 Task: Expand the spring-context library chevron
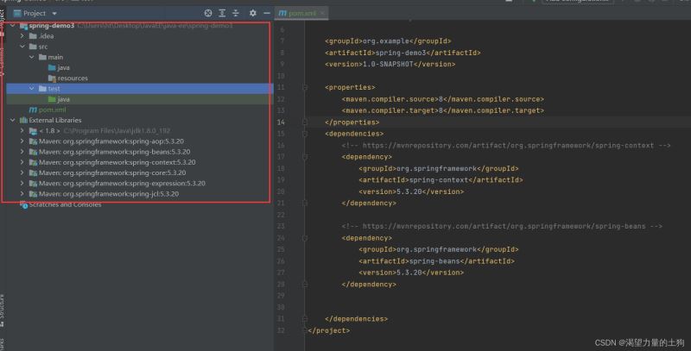point(22,162)
